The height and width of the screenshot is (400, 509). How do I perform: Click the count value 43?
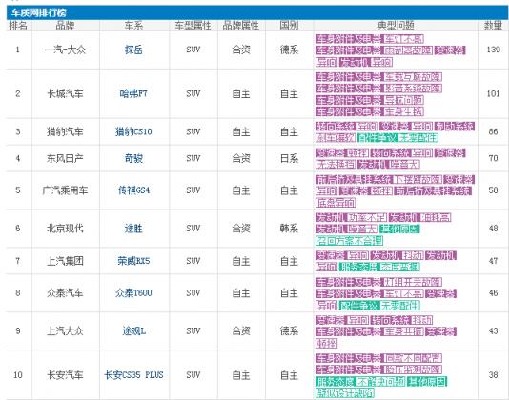(x=493, y=330)
